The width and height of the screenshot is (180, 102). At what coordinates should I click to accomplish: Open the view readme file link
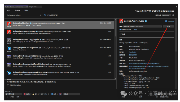point(133,55)
